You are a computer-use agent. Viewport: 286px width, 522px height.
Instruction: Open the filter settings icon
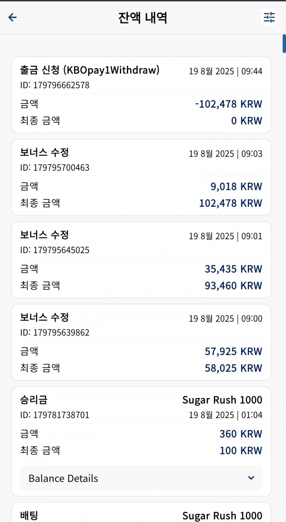(269, 17)
